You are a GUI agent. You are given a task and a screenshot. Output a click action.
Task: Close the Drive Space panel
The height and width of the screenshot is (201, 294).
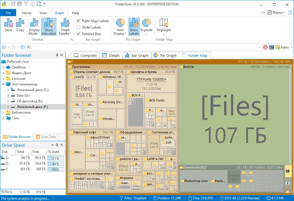[62, 145]
